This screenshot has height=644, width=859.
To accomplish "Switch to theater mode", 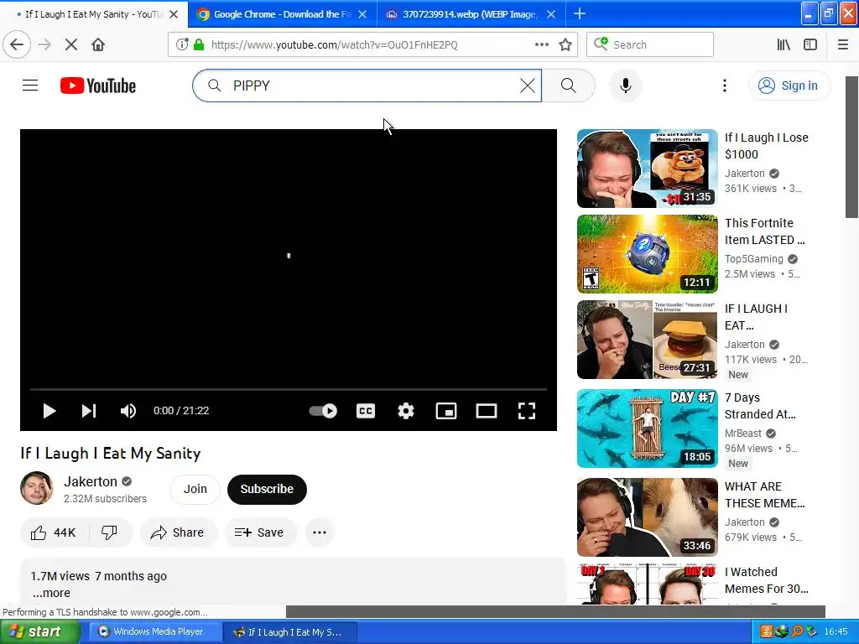I will coord(487,411).
